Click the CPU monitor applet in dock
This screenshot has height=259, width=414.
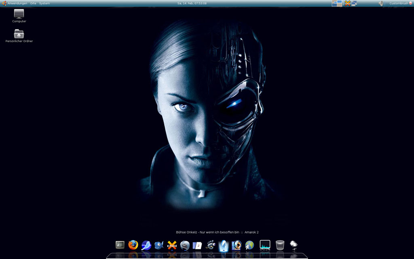(x=265, y=245)
